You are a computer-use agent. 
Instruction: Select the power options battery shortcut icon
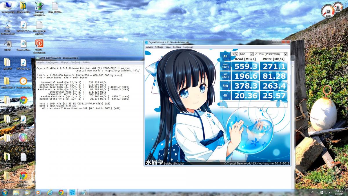(x=39, y=8)
